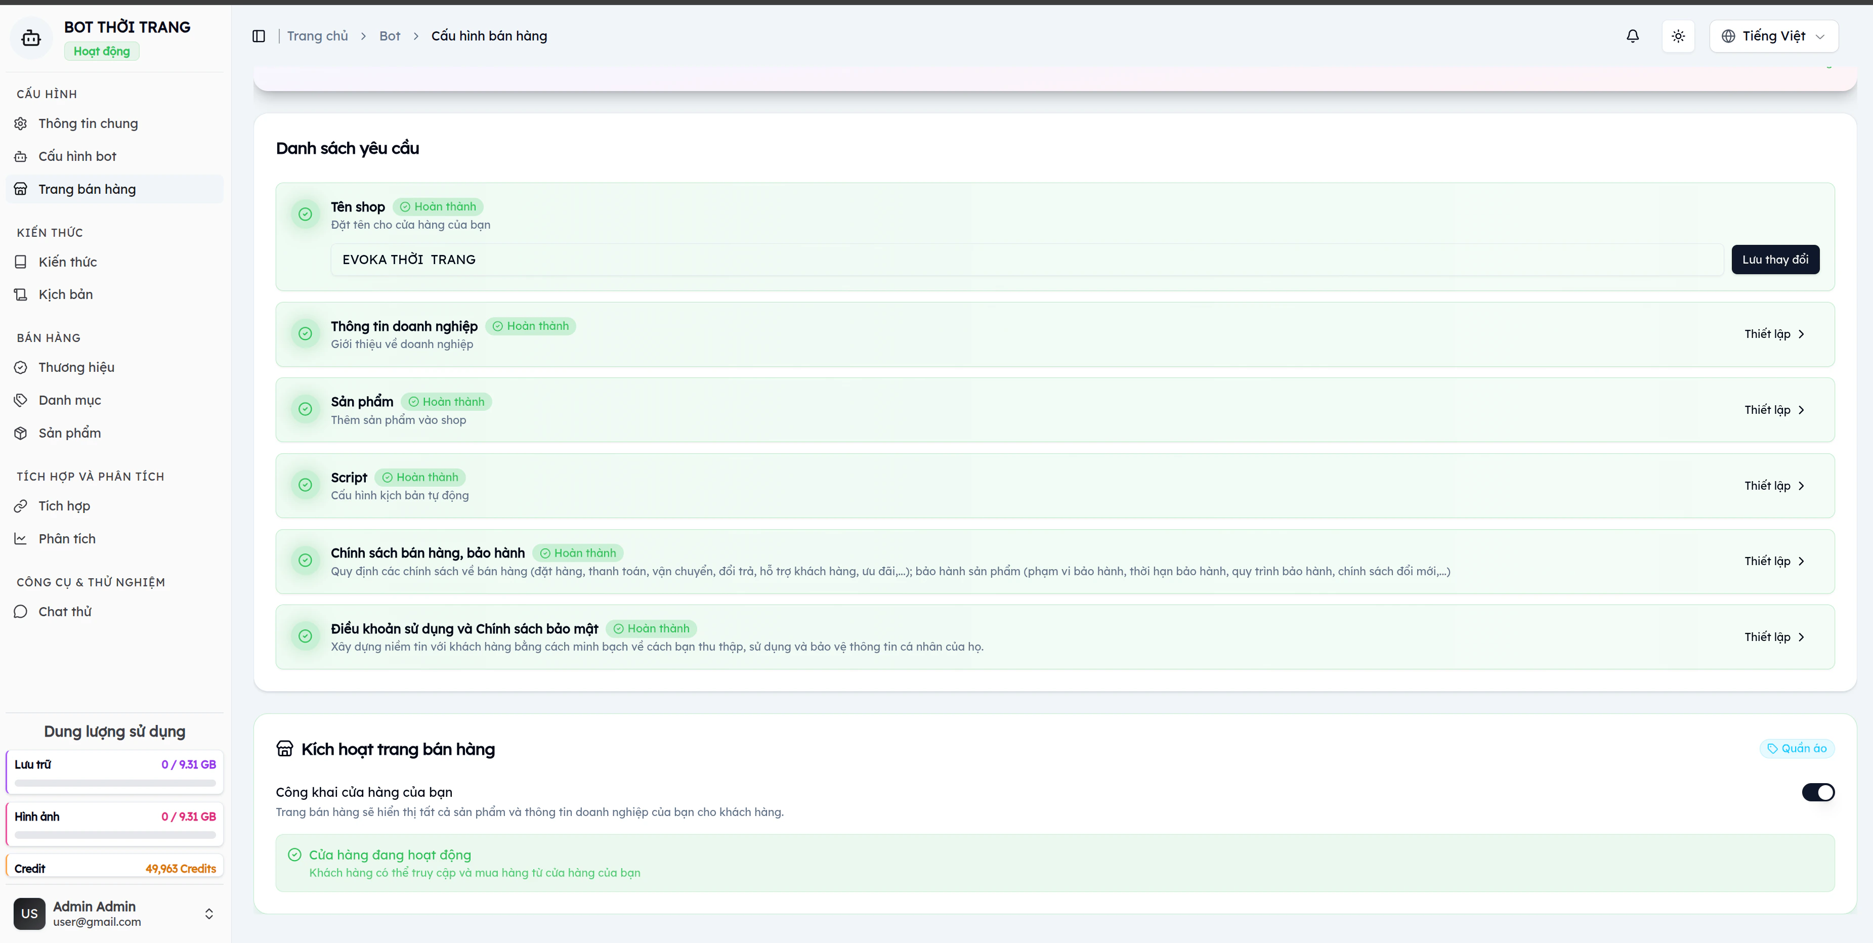Open Thiết lập for Sản phẩm row
The width and height of the screenshot is (1873, 943).
click(x=1774, y=410)
